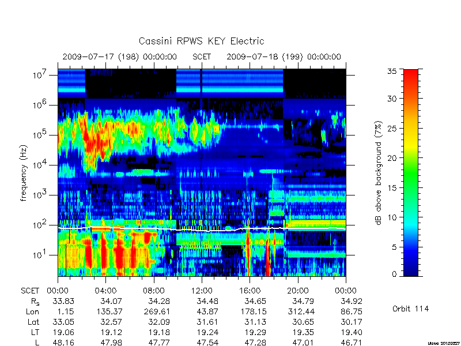This screenshot has height=346, width=461.
Task: Click the '35' color bar tick value
Action: [392, 72]
